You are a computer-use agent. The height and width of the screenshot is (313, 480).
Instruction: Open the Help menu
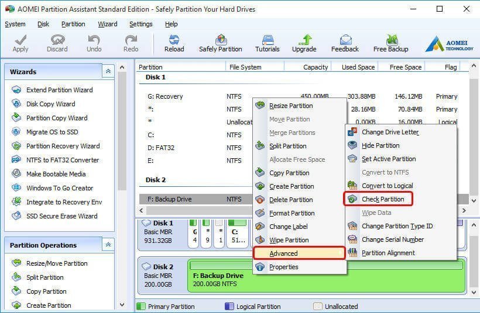point(171,24)
